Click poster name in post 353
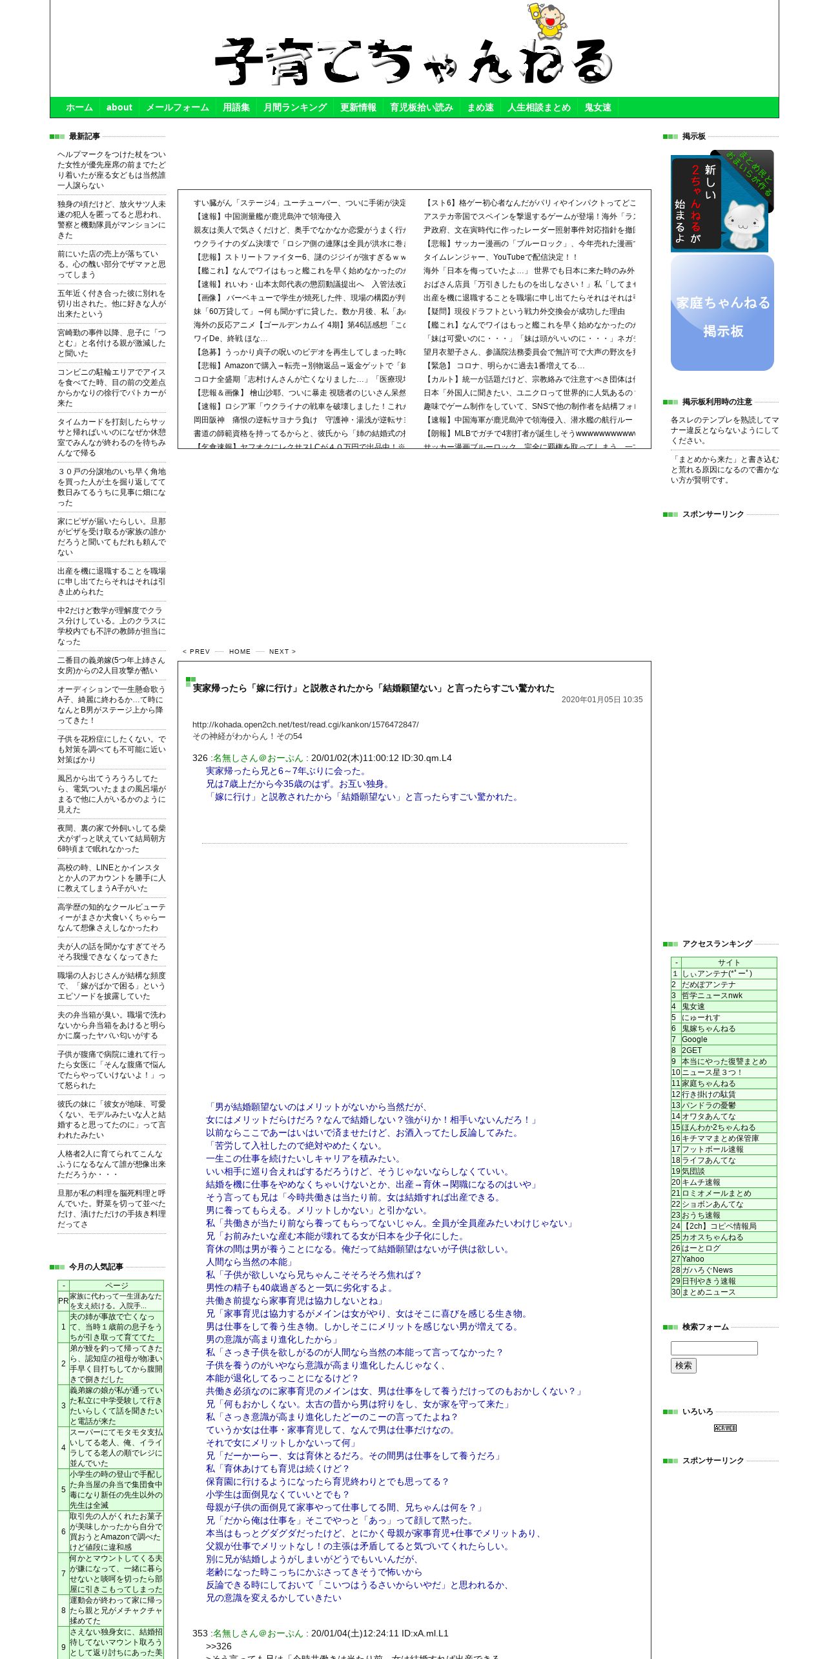This screenshot has height=1659, width=829. [x=258, y=1634]
